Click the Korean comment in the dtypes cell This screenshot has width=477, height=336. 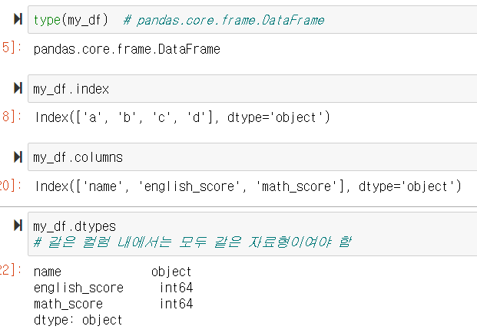tap(193, 242)
